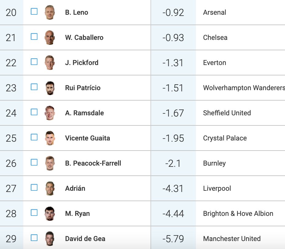This screenshot has height=249, width=285.
Task: Click the -4.31 value for Adrián
Action: (x=173, y=189)
